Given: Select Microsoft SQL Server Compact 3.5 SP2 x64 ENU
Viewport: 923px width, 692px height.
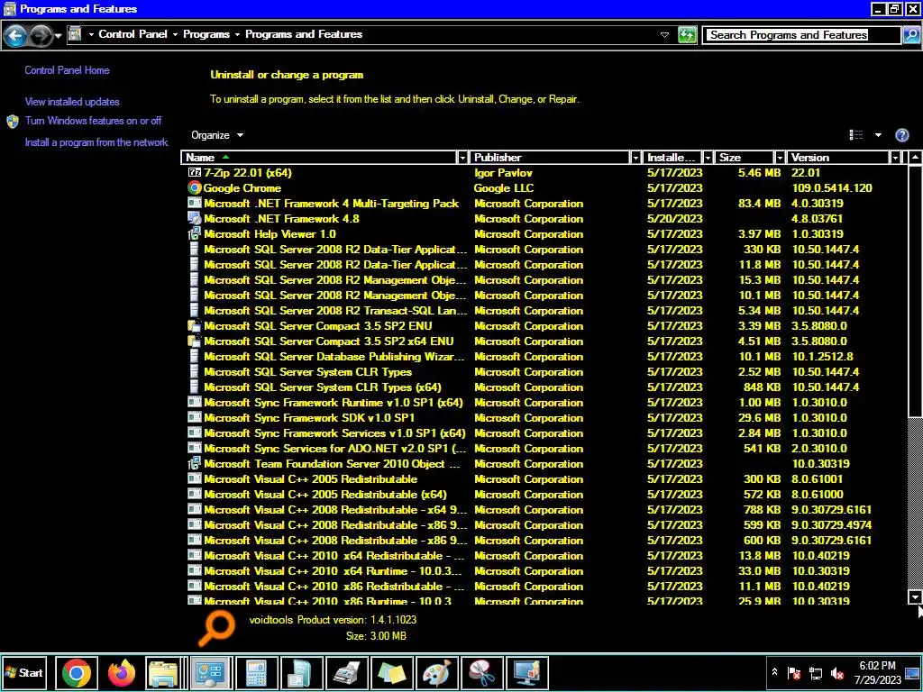Looking at the screenshot, I should click(328, 341).
